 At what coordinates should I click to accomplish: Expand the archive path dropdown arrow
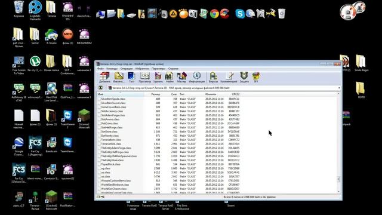click(x=339, y=88)
